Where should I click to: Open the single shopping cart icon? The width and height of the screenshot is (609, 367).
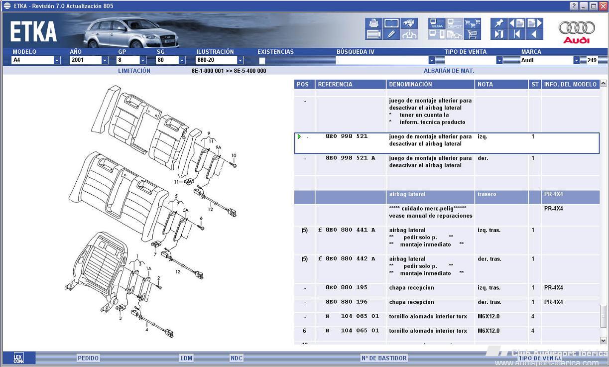[472, 34]
